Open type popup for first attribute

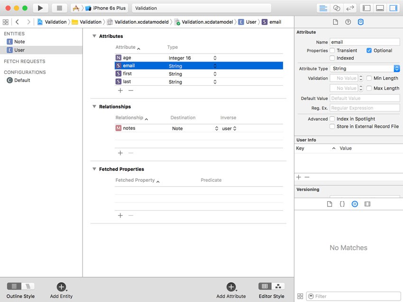coord(215,74)
